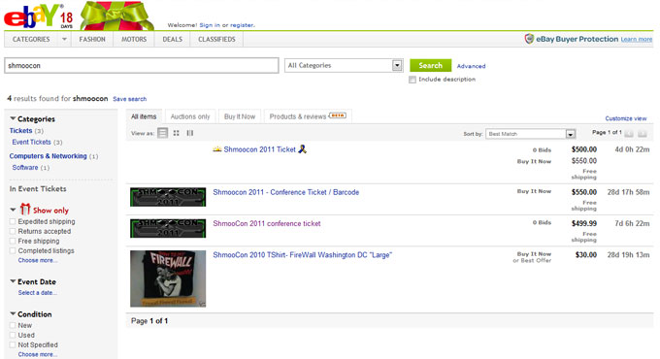Switch to the gallery grid view icon

pos(177,133)
